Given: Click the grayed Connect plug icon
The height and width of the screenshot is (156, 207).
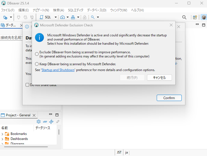Looking at the screenshot, I should point(19,17).
